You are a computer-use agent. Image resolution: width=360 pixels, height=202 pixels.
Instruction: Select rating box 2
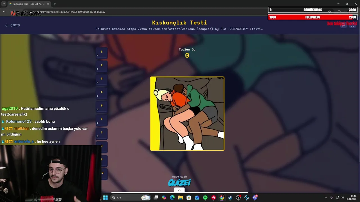[102, 66]
